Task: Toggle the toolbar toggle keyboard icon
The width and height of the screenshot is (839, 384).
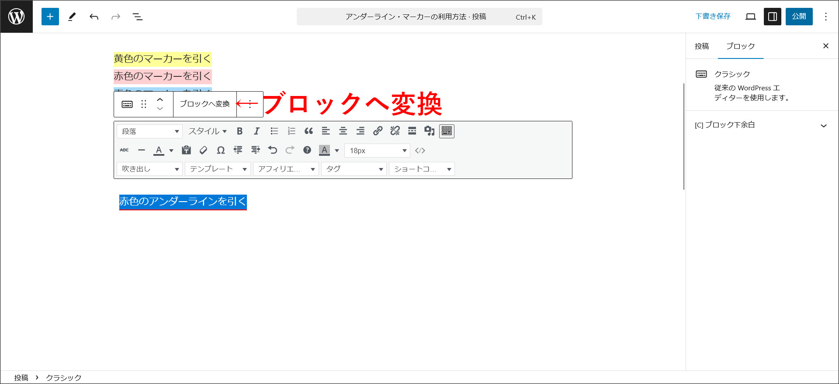Action: tap(447, 131)
